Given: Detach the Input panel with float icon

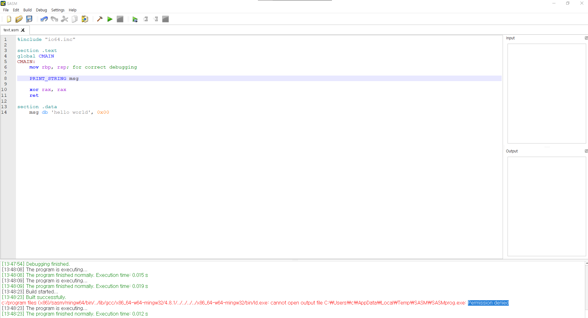Looking at the screenshot, I should 586,38.
